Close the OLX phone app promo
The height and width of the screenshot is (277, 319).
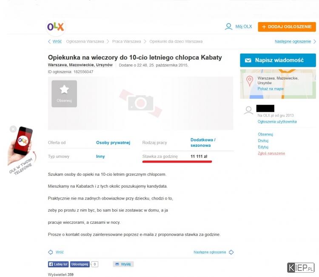pos(13,129)
